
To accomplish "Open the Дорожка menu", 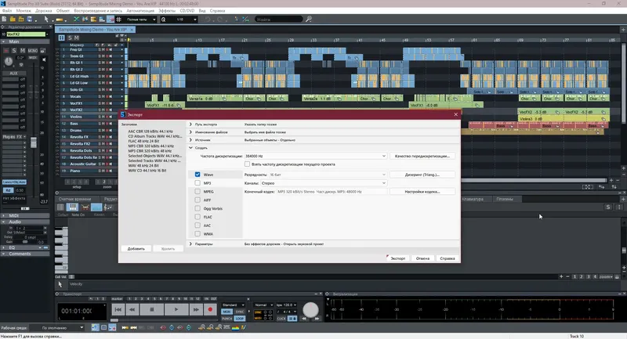I will point(44,11).
